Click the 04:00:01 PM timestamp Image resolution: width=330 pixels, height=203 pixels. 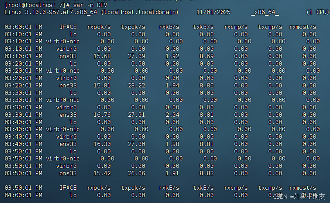pyautogui.click(x=23, y=195)
